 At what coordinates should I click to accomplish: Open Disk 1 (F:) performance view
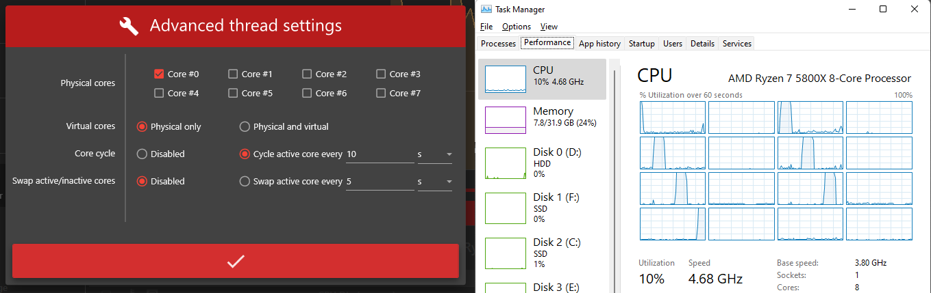click(x=505, y=208)
